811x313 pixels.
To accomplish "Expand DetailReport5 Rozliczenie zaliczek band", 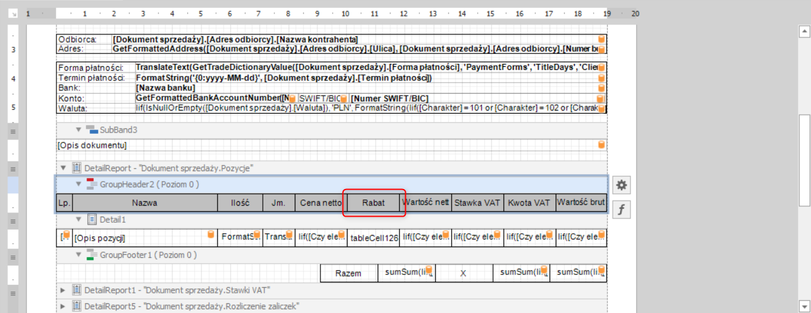I will [x=63, y=306].
